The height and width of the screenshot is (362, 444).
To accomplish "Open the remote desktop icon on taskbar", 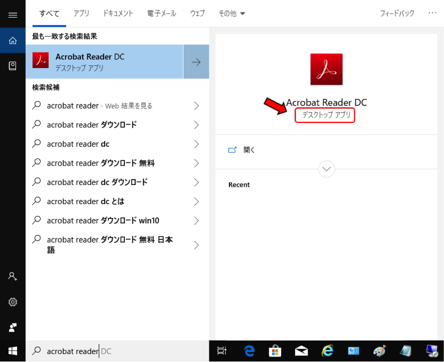I will 432,351.
